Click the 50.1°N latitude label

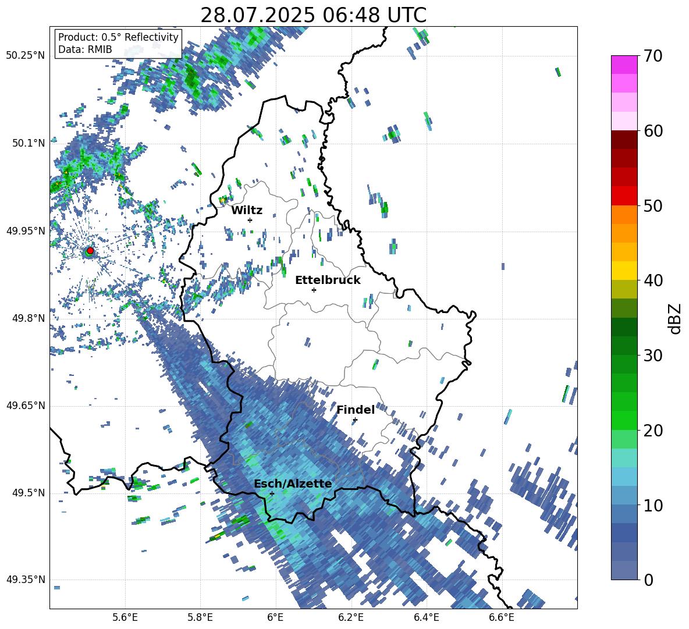pos(29,143)
